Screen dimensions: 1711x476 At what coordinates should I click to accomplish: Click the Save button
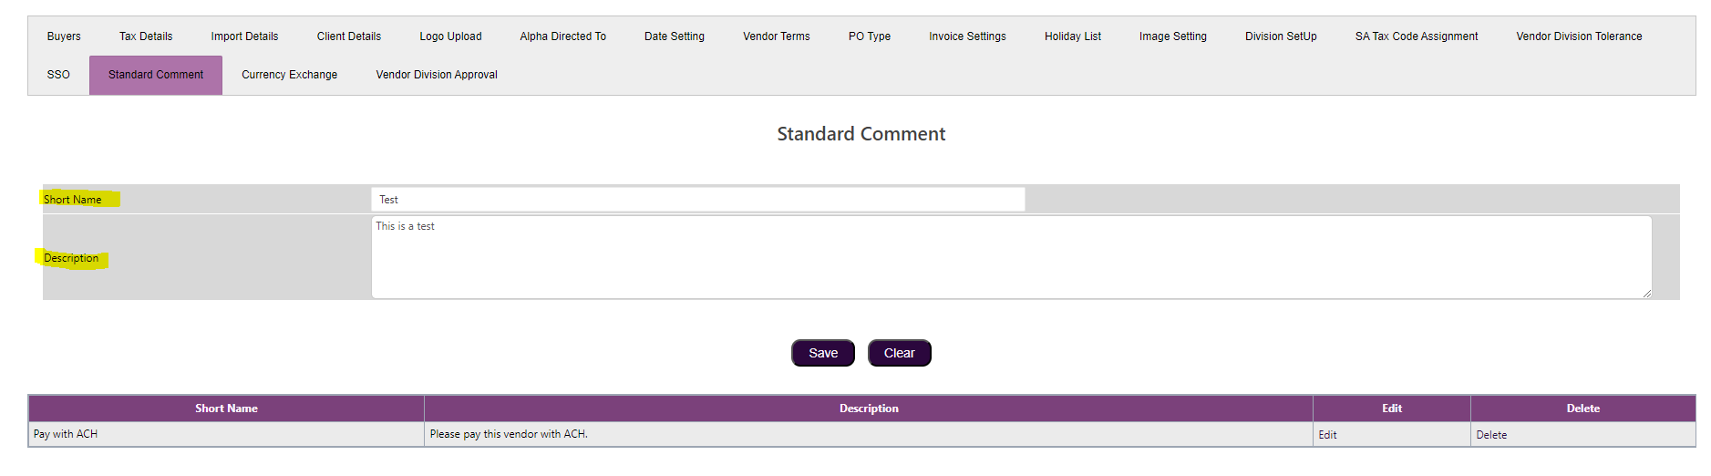(x=822, y=353)
